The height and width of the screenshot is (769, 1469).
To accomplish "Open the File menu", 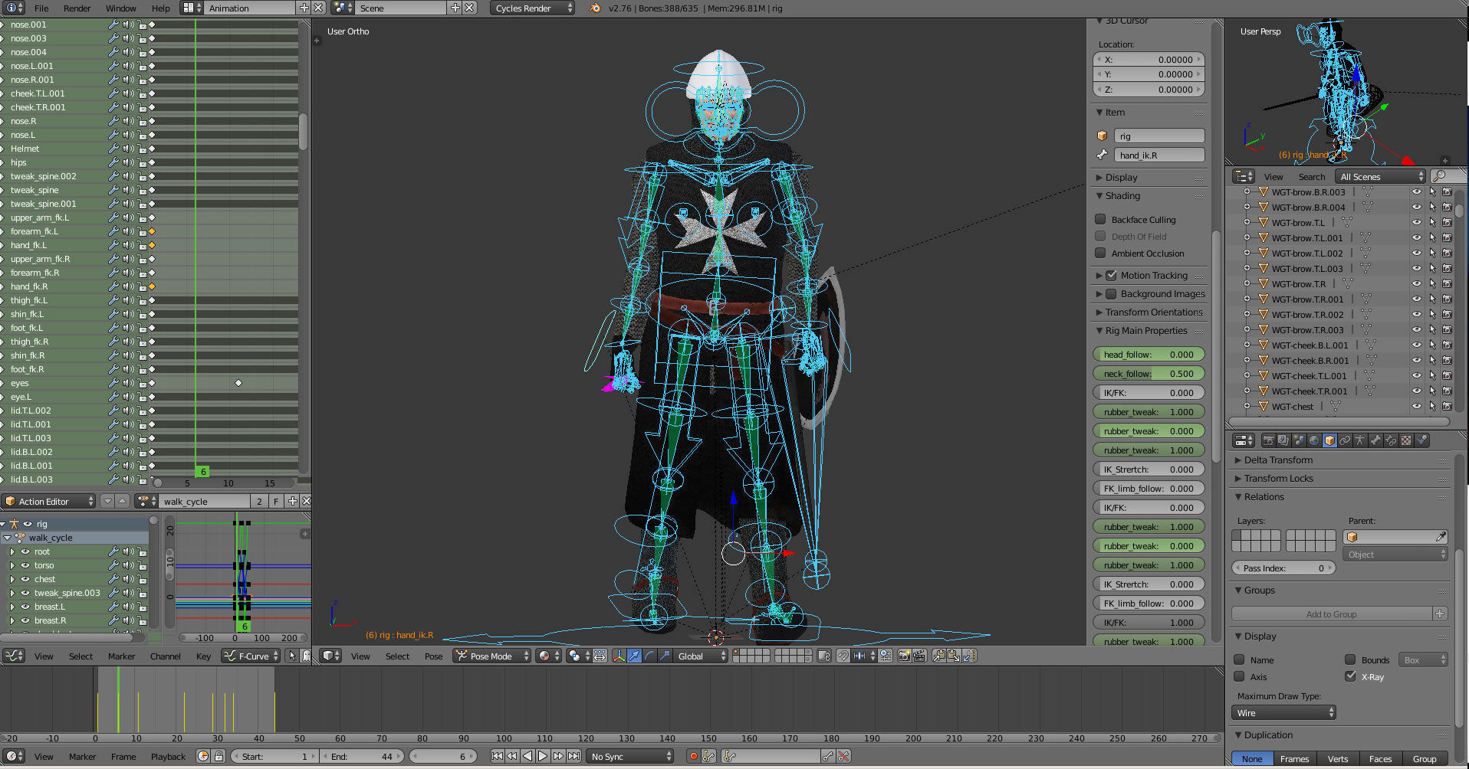I will [x=41, y=8].
